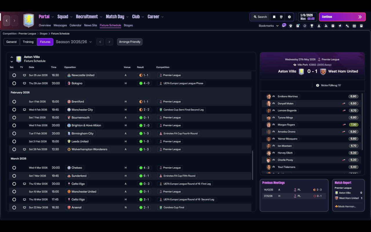Select the Brentford fixture radio button
The image size is (371, 232).
(x=14, y=102)
